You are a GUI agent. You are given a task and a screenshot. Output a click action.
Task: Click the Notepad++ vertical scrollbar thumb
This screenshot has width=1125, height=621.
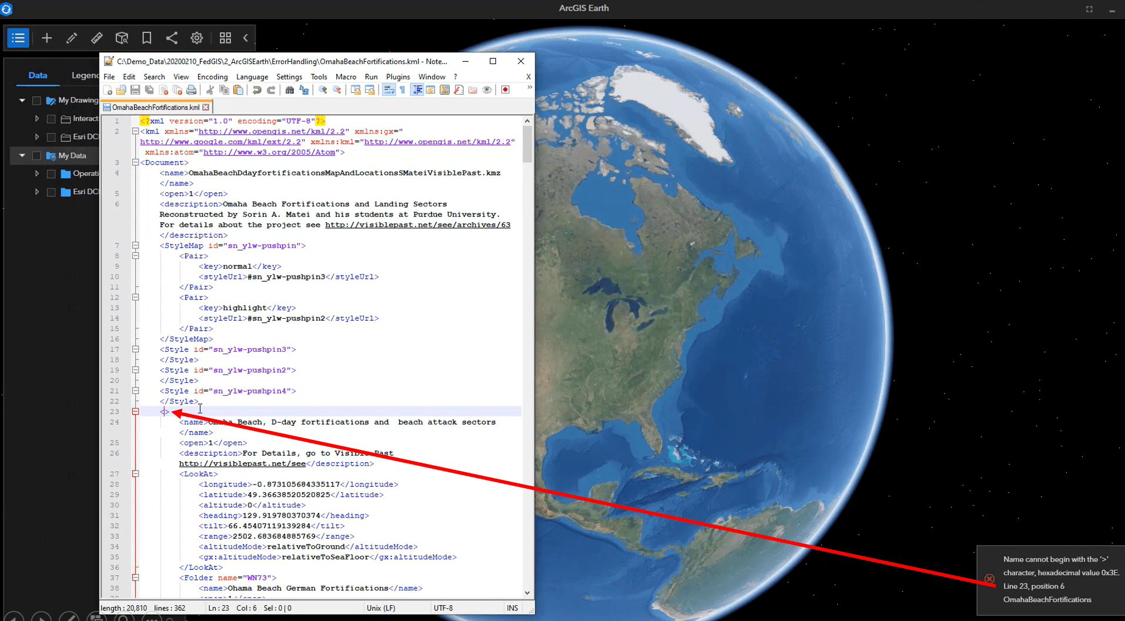click(527, 144)
